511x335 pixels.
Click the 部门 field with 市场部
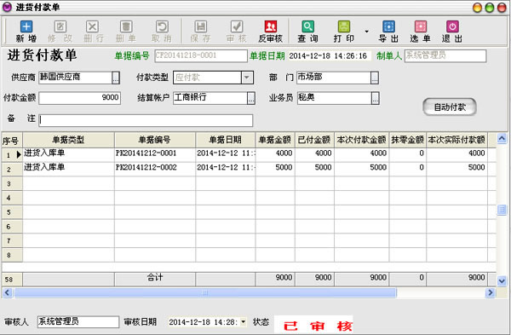[334, 78]
